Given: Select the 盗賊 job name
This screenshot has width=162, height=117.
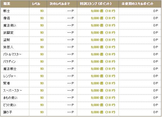Looking at the screenshot, I should point(7,40).
